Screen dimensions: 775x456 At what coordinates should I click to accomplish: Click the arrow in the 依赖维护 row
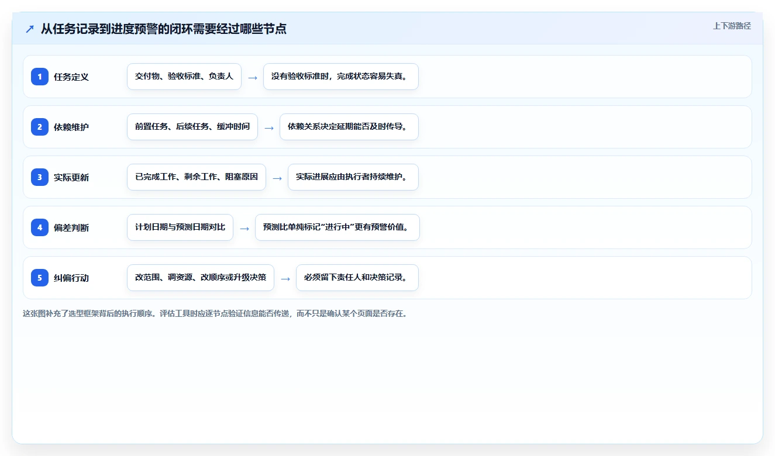point(269,127)
